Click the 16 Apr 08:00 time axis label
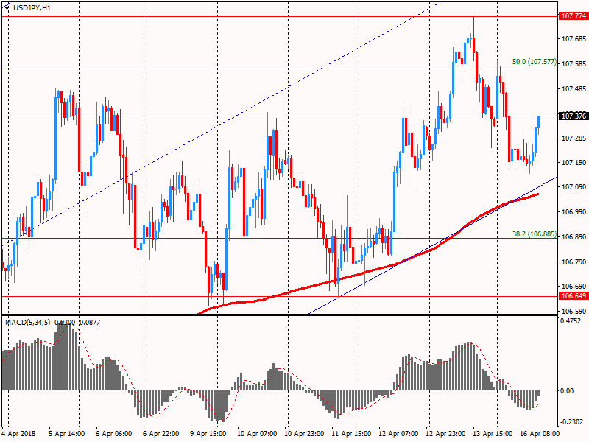Viewport: 589px width, 442px height. point(540,434)
